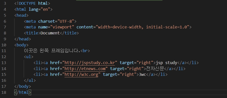Select line number 10 in the gutter
The height and width of the screenshot is (98, 227).
pos(4,45)
